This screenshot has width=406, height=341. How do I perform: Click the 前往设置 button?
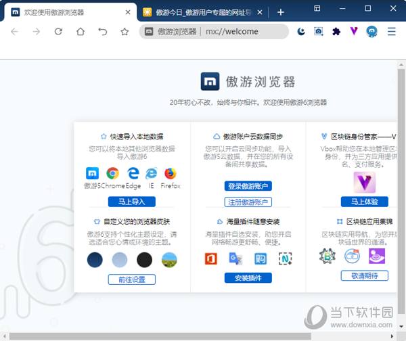pos(132,279)
